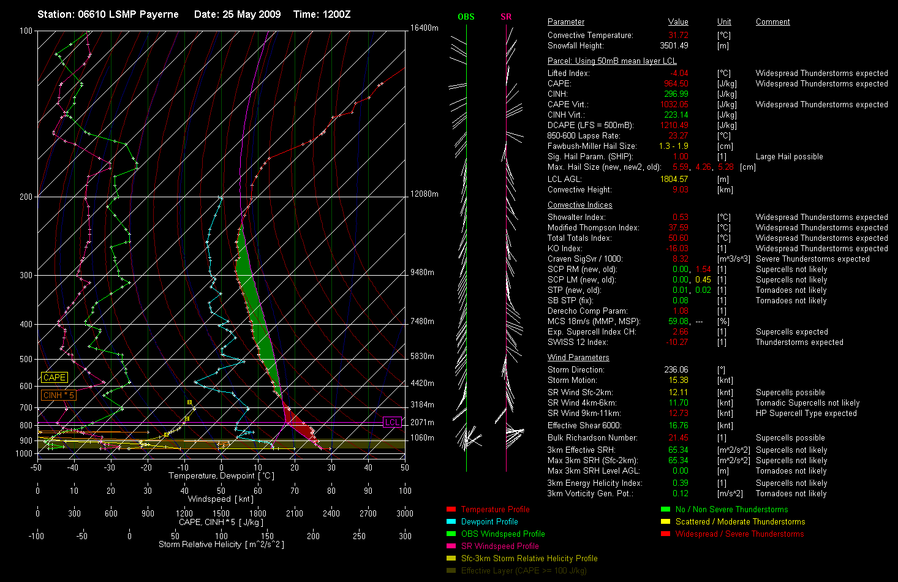Select the Parcel: Using 50mB mean layer LCL heading
The image size is (898, 582).
click(612, 61)
